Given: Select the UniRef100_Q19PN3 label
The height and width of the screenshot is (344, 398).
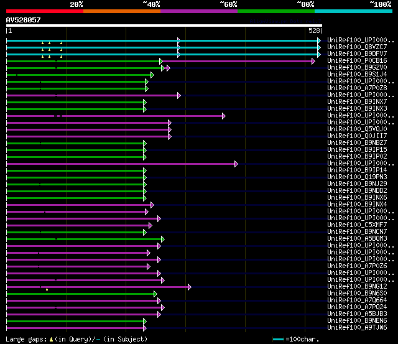Looking at the screenshot, I should point(357,177).
